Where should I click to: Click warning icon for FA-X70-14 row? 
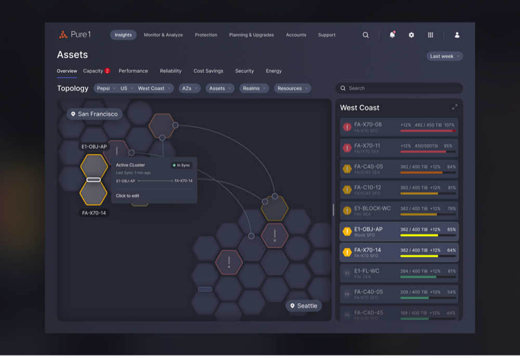coord(347,253)
